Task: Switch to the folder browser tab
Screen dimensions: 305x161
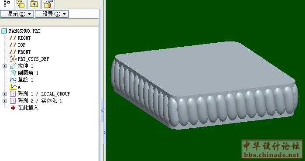Action: 21,3
